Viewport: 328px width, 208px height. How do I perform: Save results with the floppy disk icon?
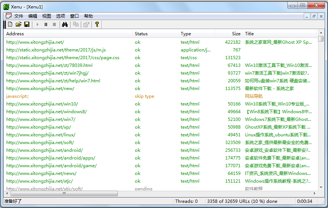point(27,24)
